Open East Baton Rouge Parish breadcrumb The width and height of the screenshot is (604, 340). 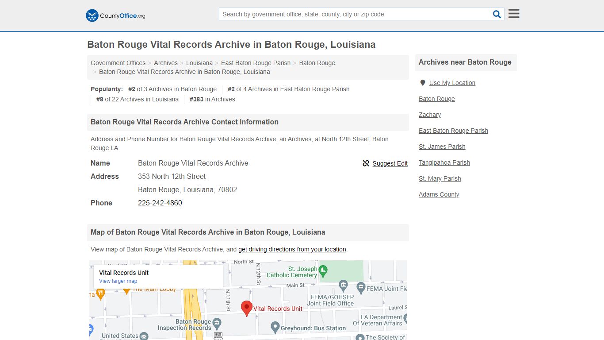256,63
